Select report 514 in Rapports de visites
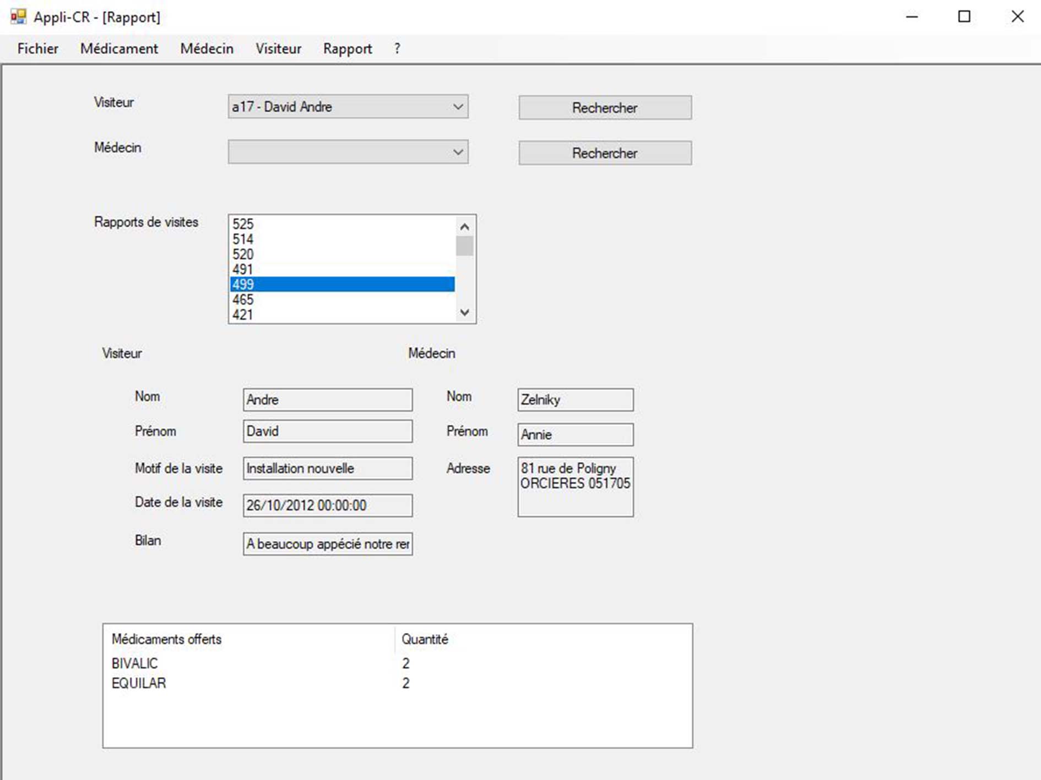Image resolution: width=1041 pixels, height=780 pixels. pyautogui.click(x=342, y=239)
